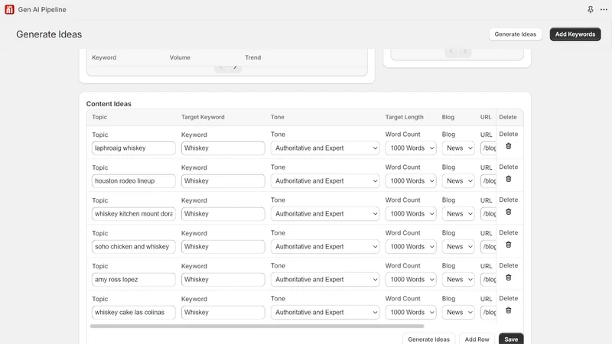This screenshot has width=612, height=344.
Task: Click Generate Ideas button below content table
Action: (x=428, y=339)
